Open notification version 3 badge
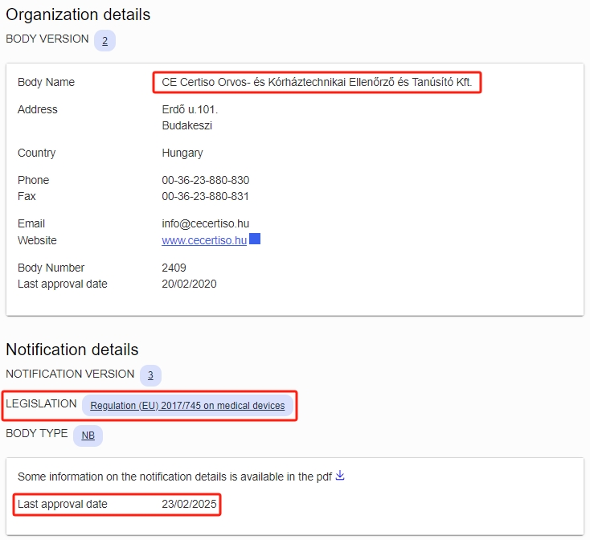The image size is (590, 540). point(150,375)
